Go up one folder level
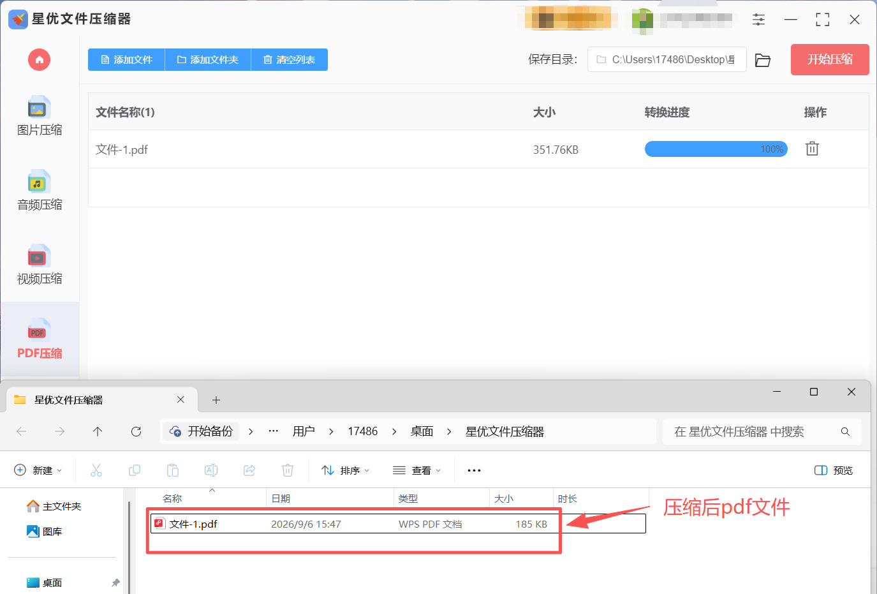877x594 pixels. tap(98, 431)
